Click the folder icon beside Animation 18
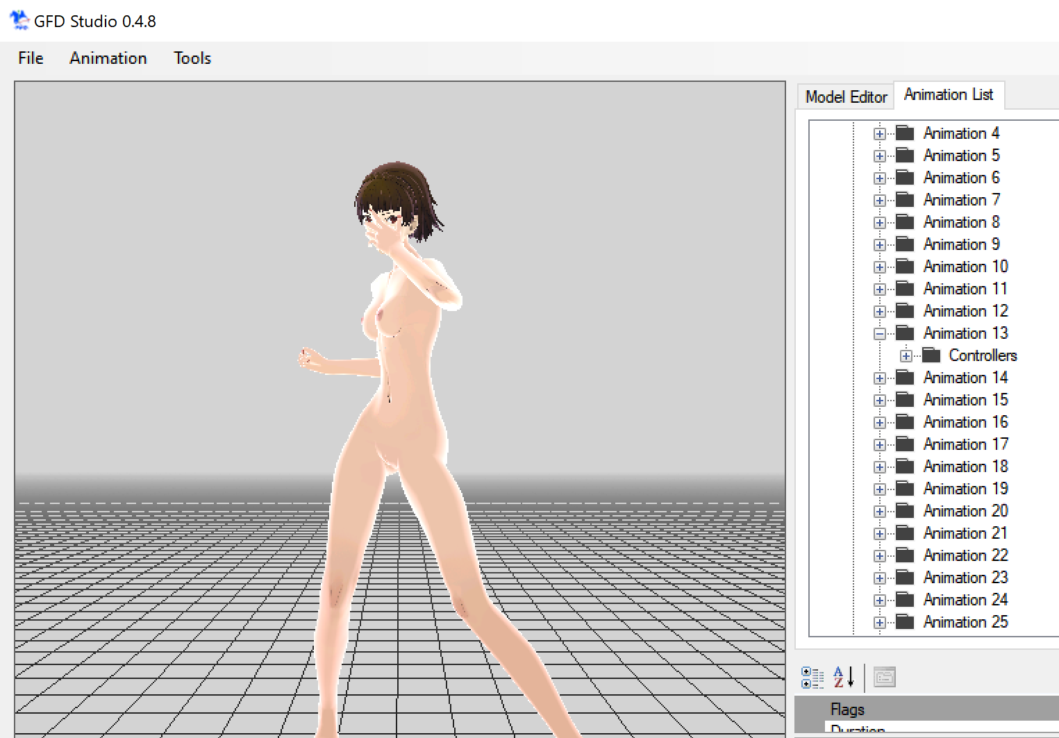 tap(905, 466)
